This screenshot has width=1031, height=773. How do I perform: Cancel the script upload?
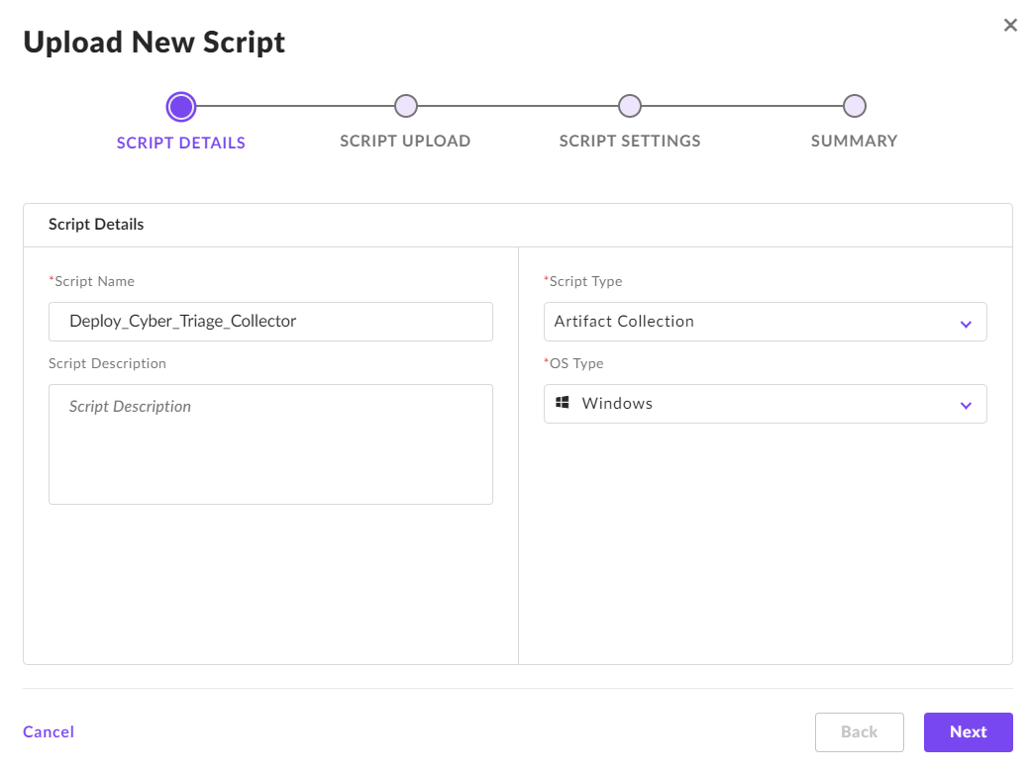pyautogui.click(x=49, y=731)
